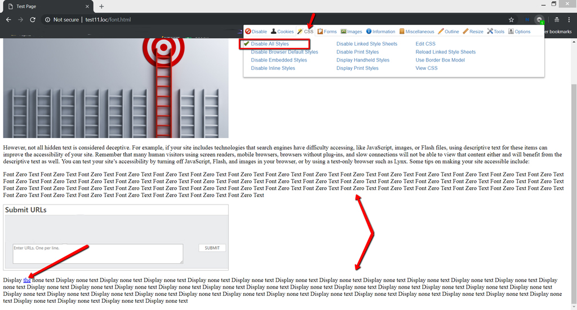Screen dimensions: 577x310
Task: Open the Miscellaneous tab
Action: click(416, 32)
